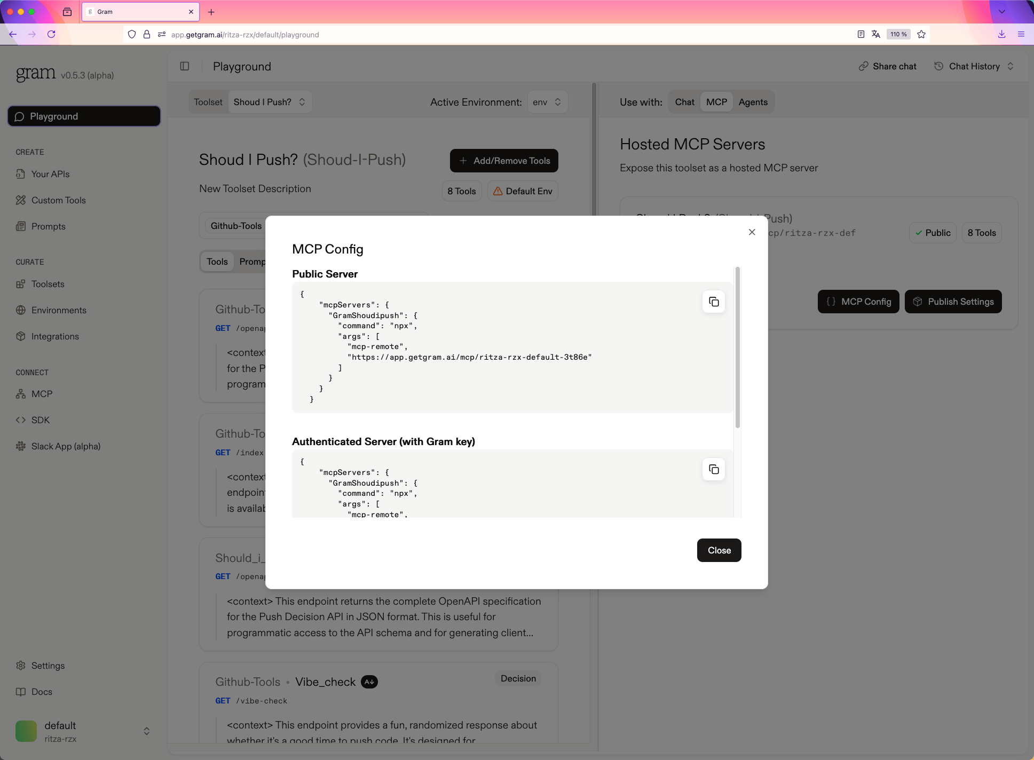
Task: Switch to MCP tab
Action: pos(716,102)
